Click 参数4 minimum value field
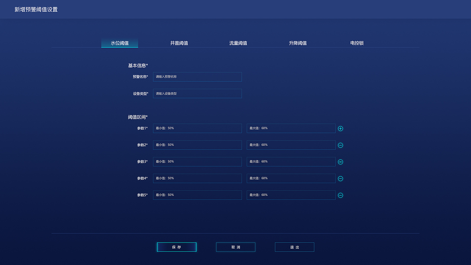The height and width of the screenshot is (265, 471). pos(197,178)
